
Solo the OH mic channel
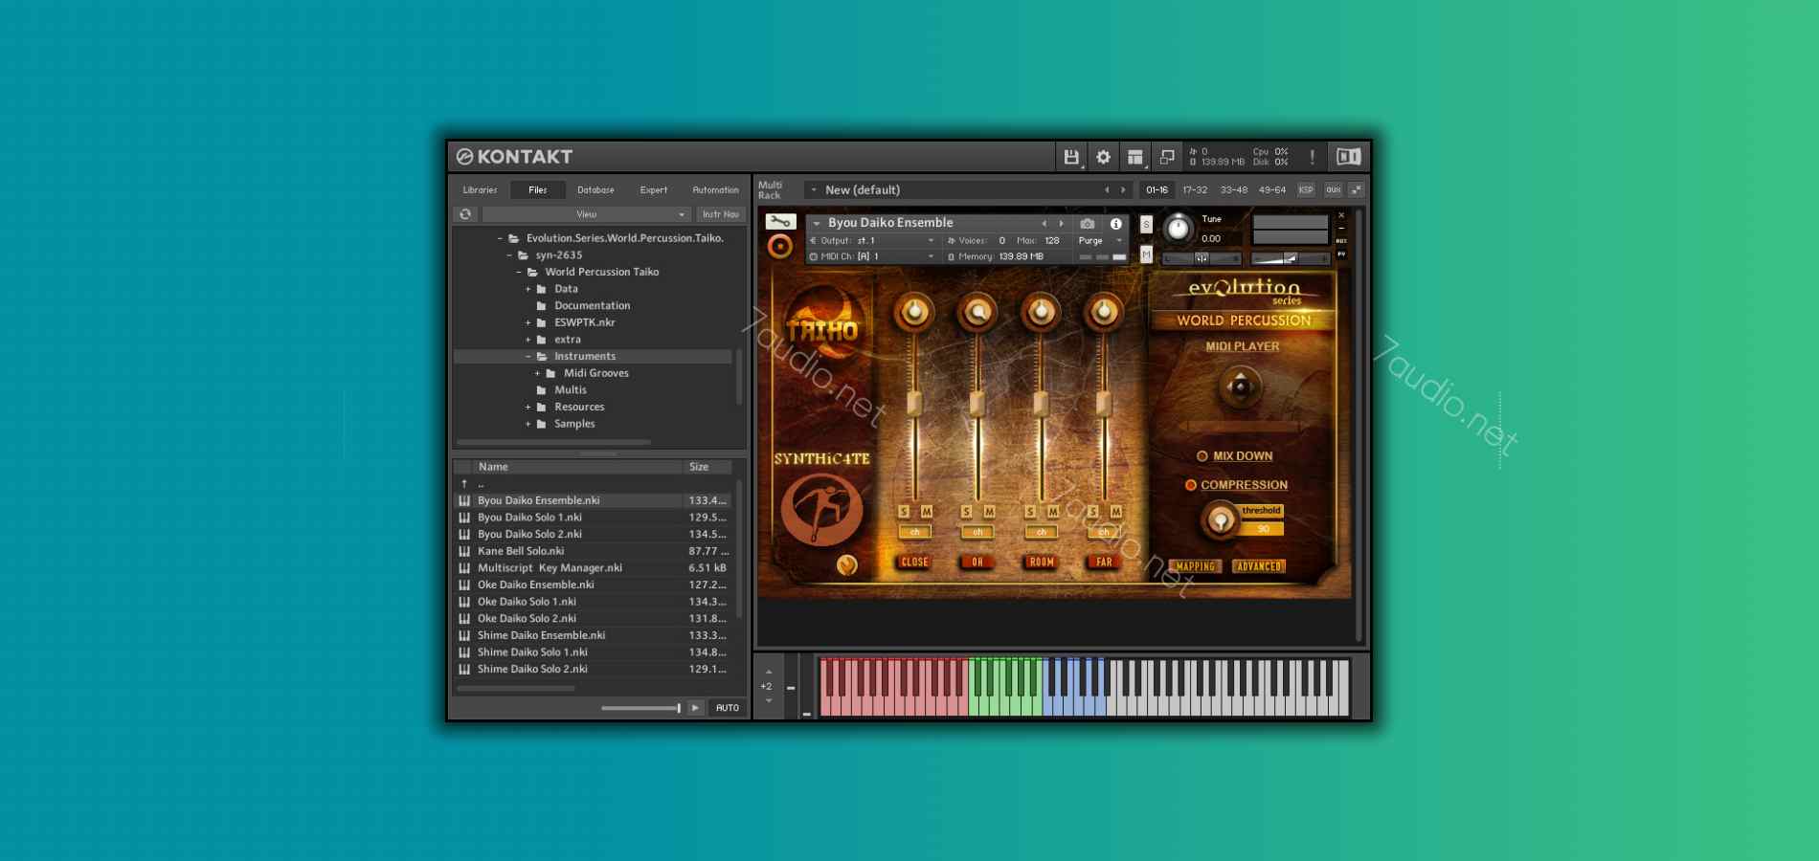click(966, 512)
